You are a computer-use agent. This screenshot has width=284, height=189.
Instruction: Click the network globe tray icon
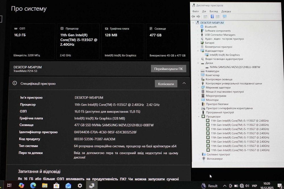tap(242, 186)
